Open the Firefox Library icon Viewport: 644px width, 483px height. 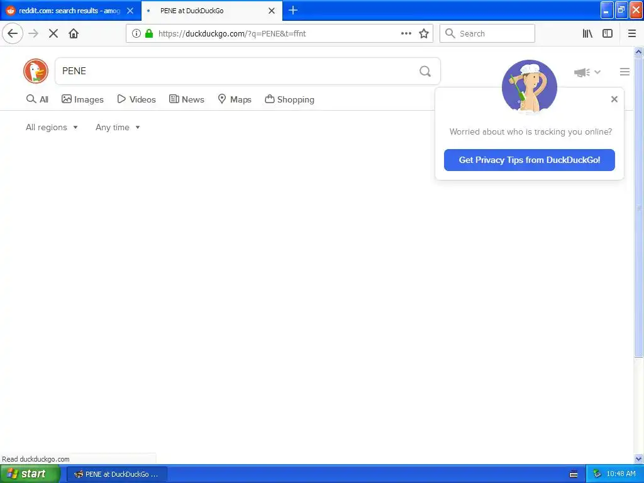point(587,33)
